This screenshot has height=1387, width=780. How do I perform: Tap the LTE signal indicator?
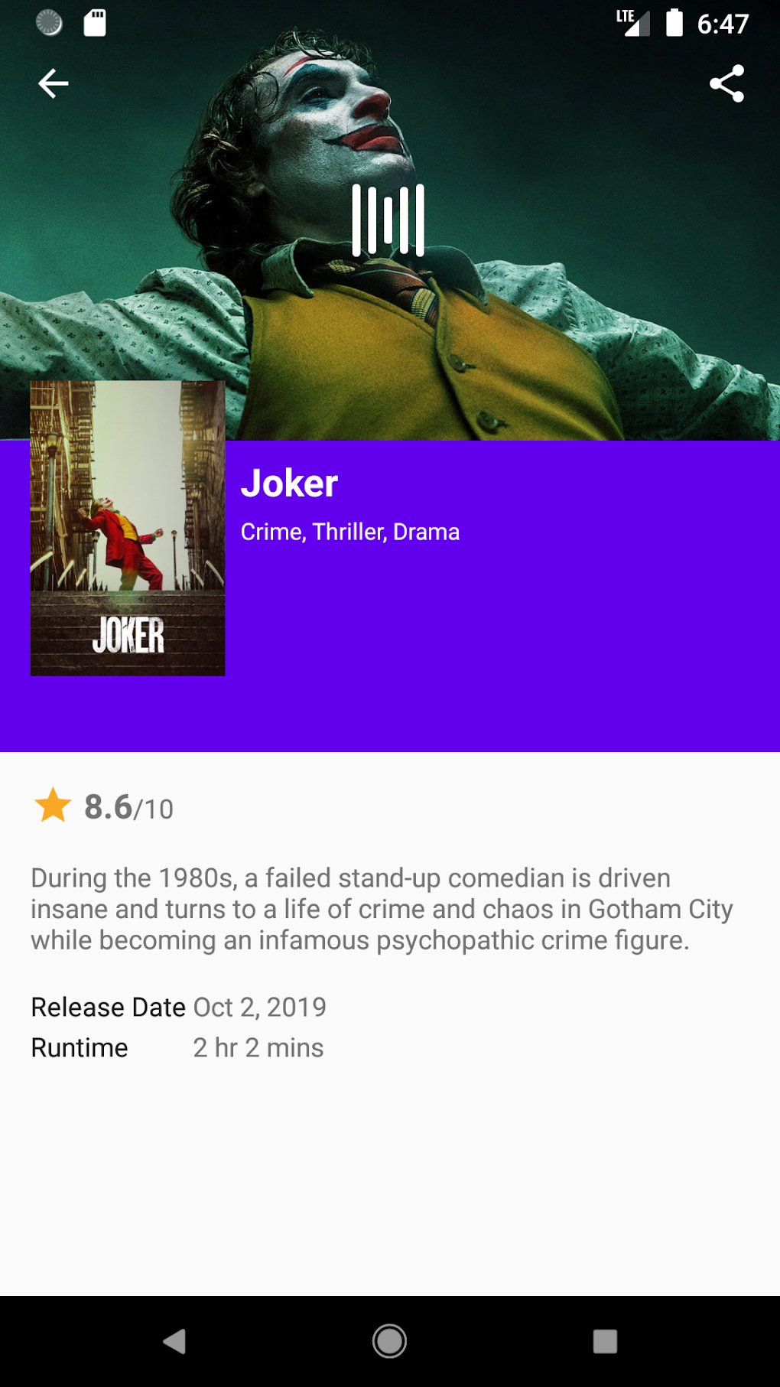tap(633, 23)
